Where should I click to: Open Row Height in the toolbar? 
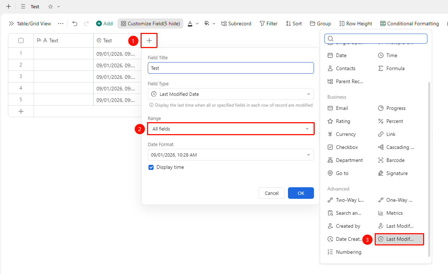coord(356,23)
